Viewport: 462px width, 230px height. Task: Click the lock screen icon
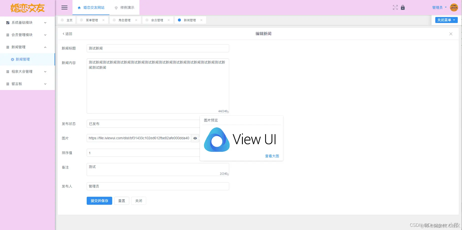coord(403,7)
